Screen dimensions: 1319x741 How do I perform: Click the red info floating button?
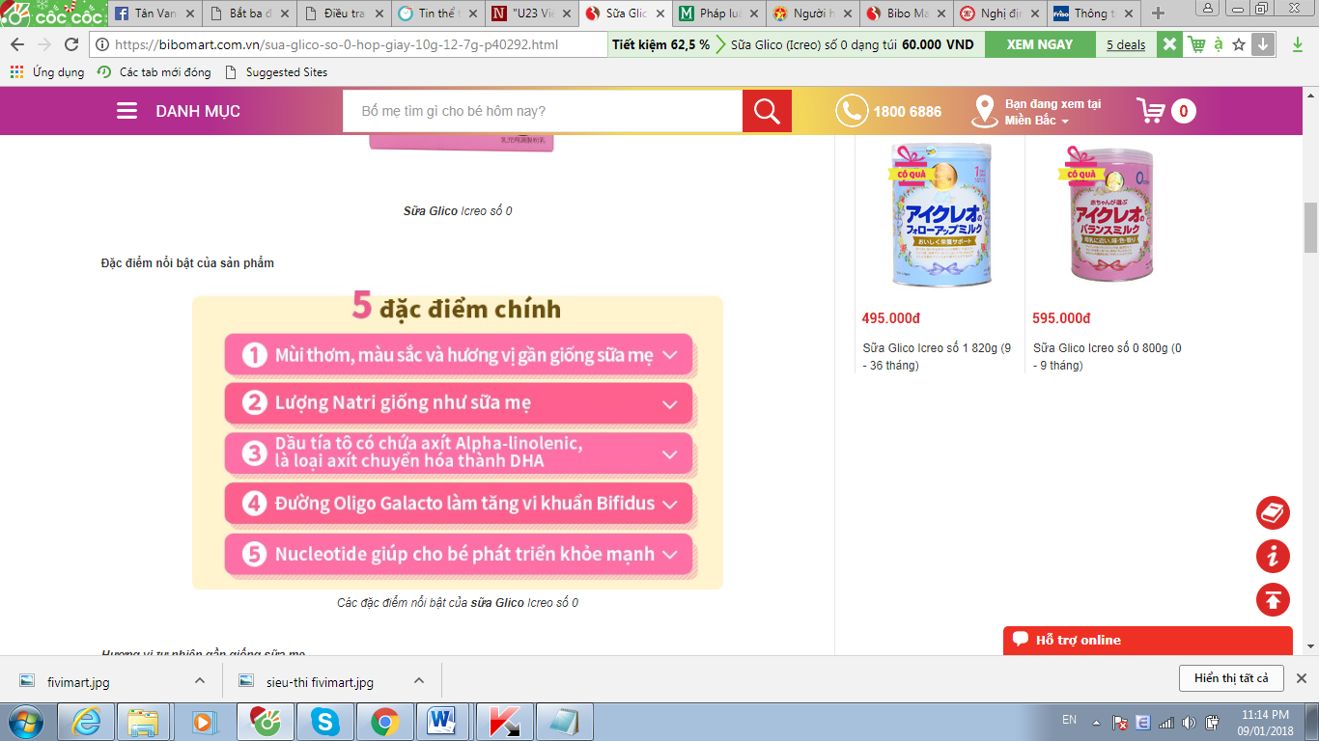[x=1273, y=557]
